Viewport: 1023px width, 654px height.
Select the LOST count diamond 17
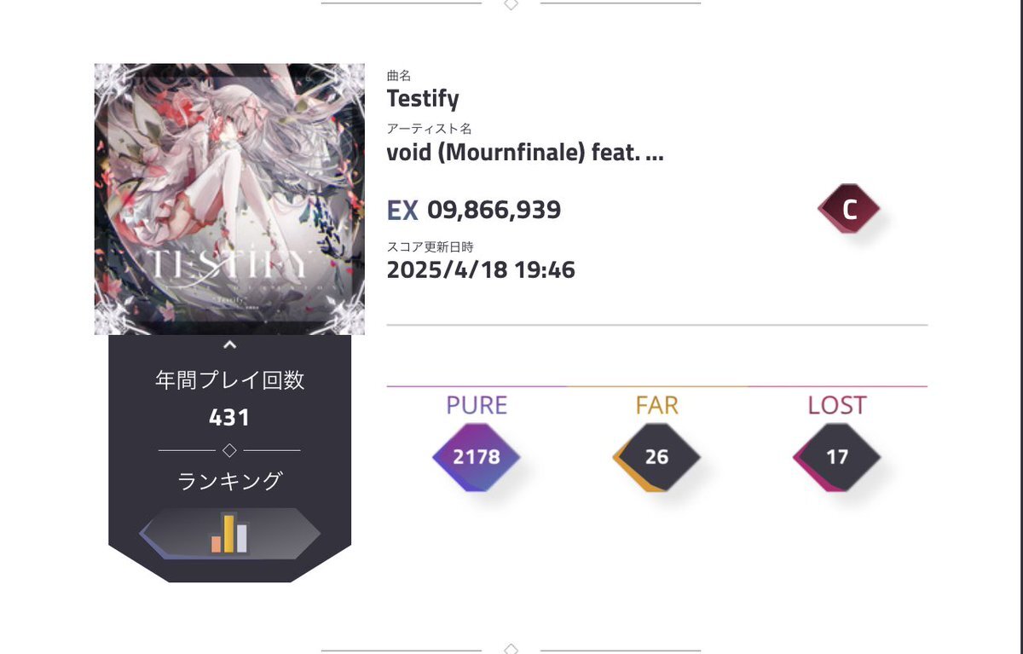pos(836,457)
